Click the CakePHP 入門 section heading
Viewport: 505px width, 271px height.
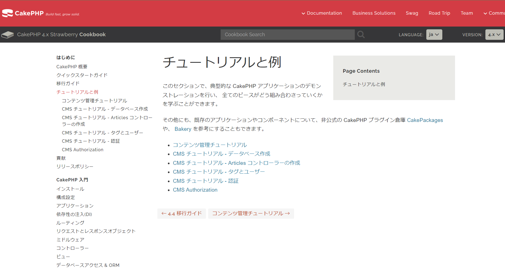tap(72, 180)
